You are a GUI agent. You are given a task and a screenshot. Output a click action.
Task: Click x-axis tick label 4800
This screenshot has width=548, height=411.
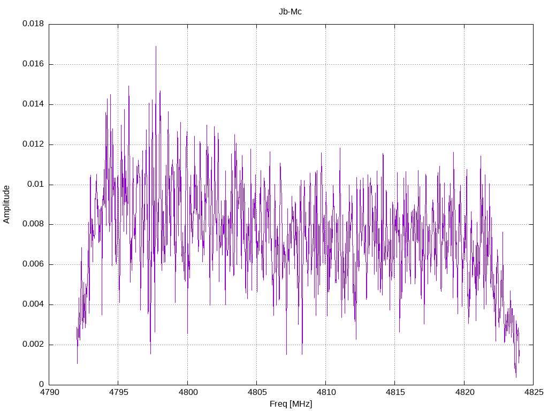pyautogui.click(x=188, y=392)
